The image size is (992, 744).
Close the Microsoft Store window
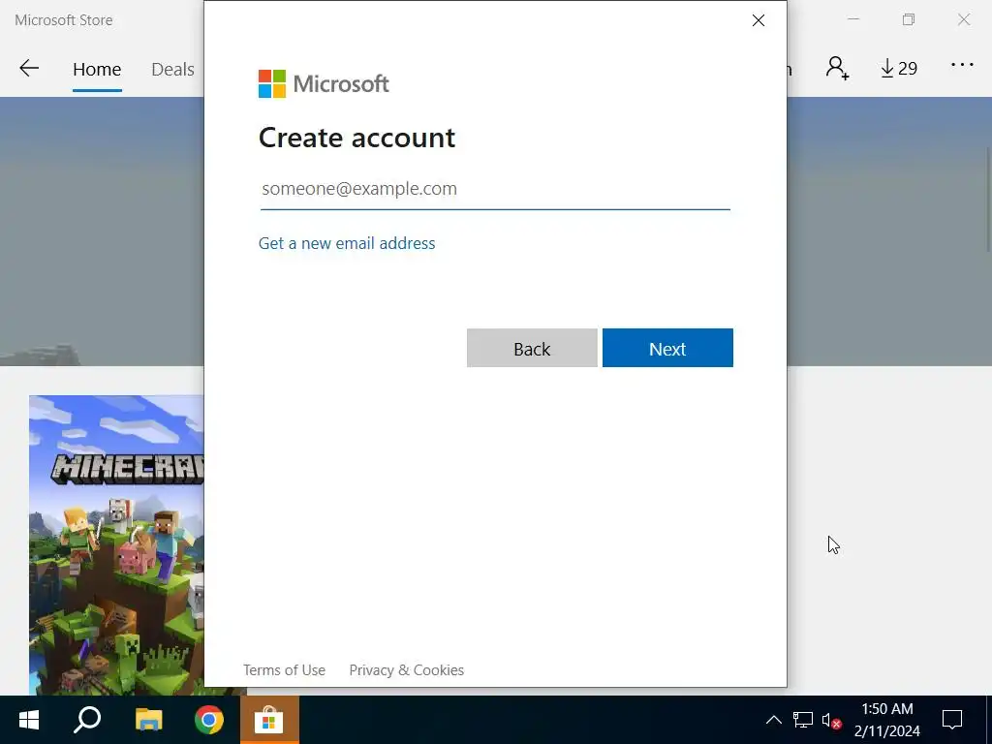tap(964, 19)
